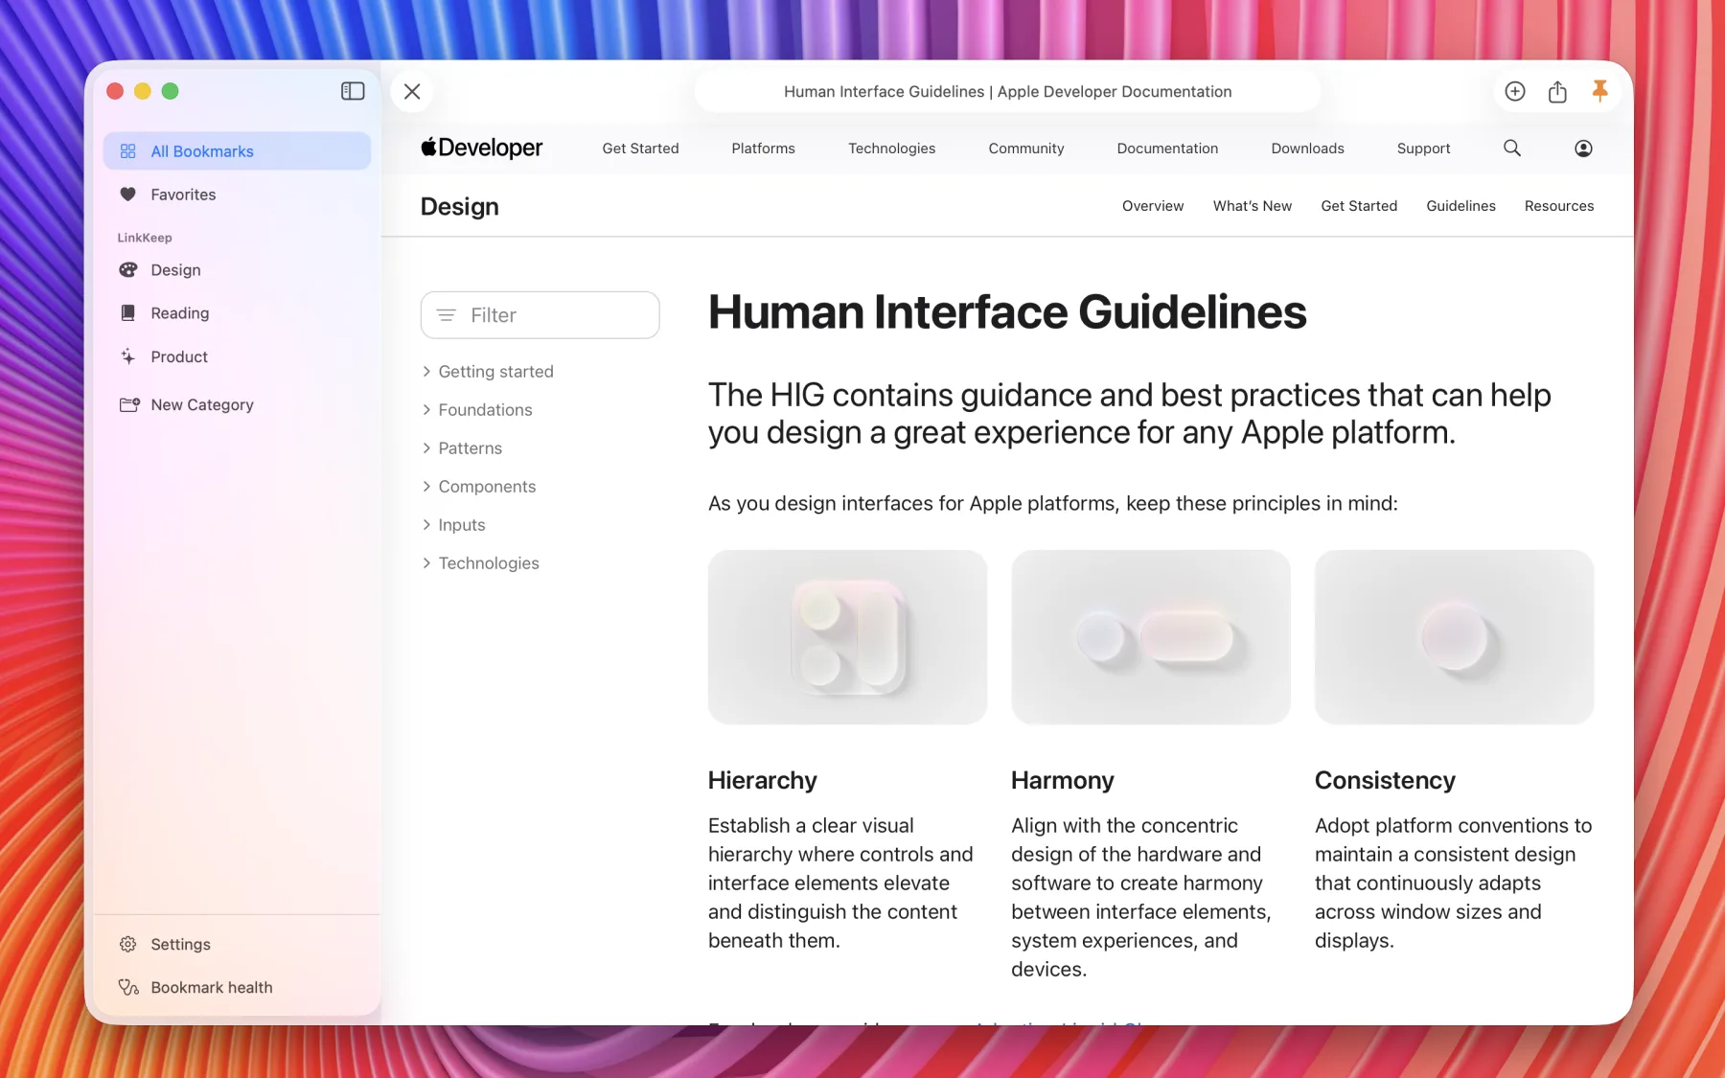Image resolution: width=1725 pixels, height=1078 pixels.
Task: Close the web preview with the X button
Action: pyautogui.click(x=412, y=91)
